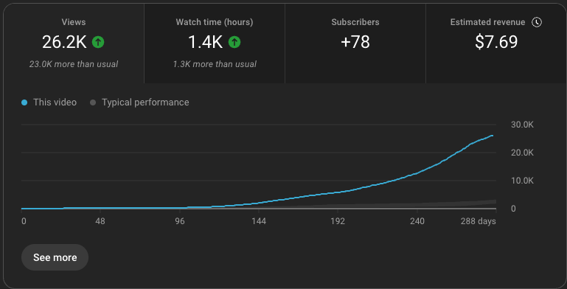Click the 30.0K y-axis label
Screen dimensions: 567x289
[522, 125]
